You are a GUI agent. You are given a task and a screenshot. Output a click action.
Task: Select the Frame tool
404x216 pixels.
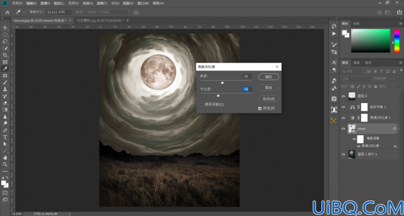[5, 62]
